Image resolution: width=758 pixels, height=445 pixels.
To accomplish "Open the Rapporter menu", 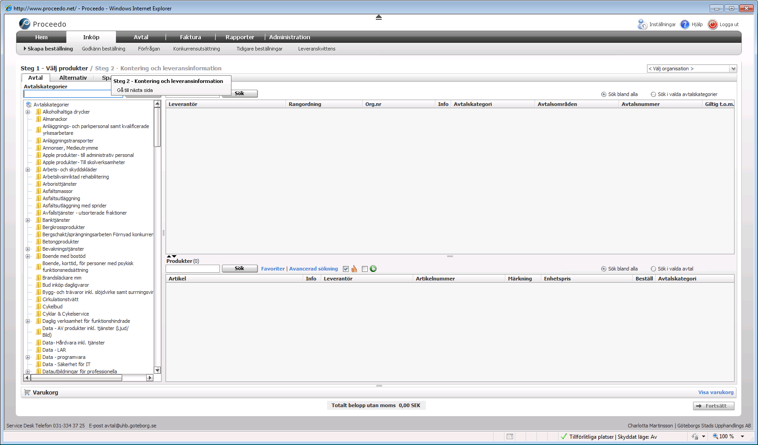I will [240, 37].
